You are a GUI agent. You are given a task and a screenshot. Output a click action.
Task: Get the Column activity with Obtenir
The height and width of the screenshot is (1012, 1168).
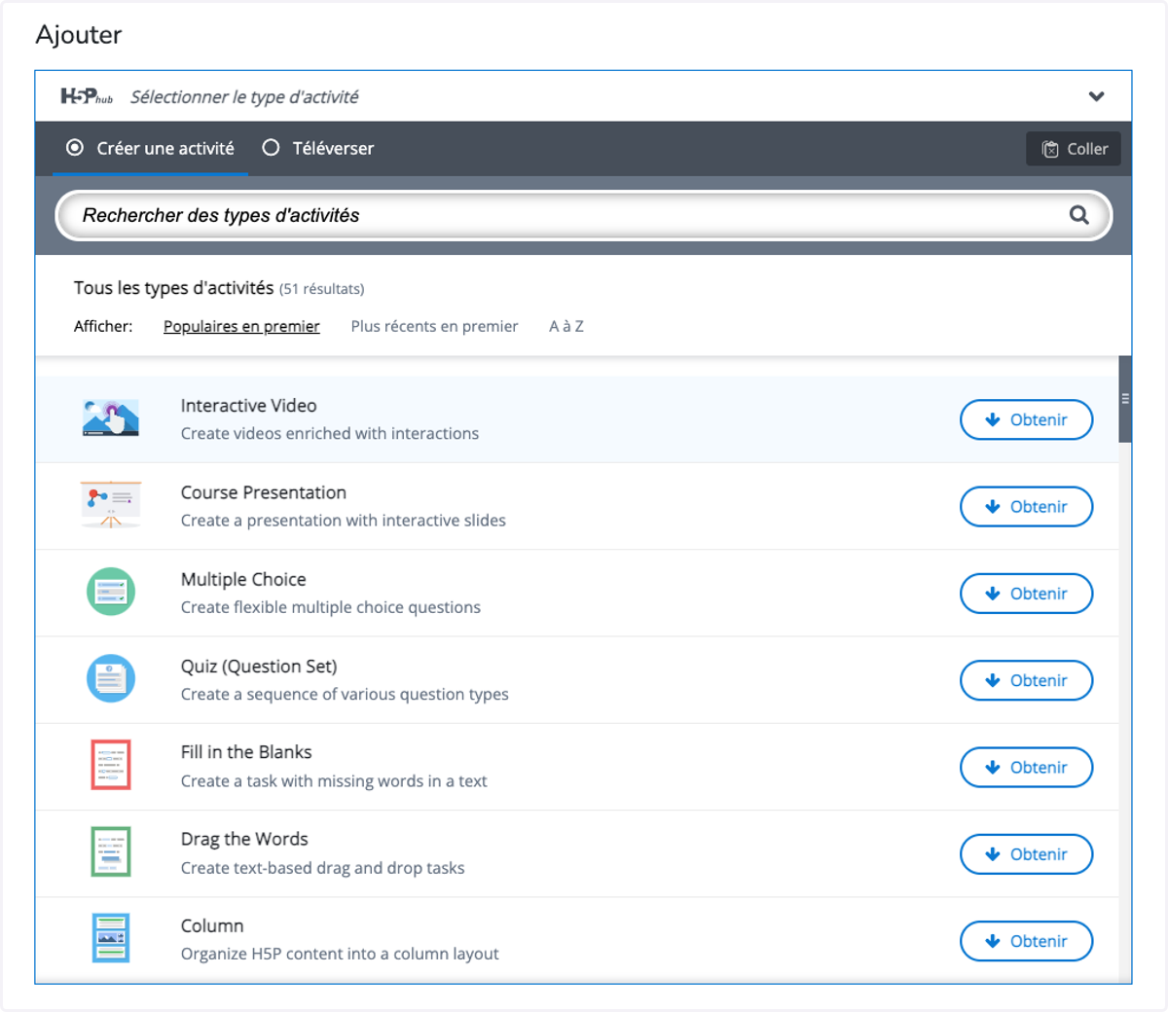[1026, 941]
